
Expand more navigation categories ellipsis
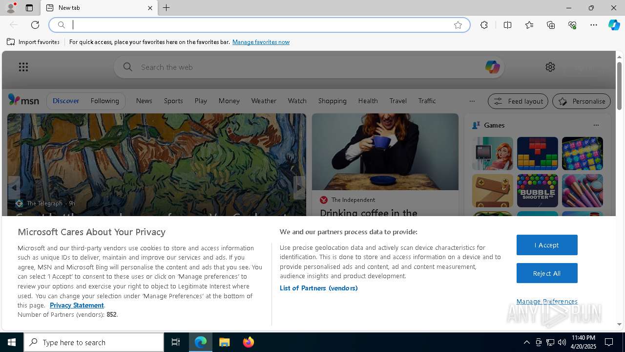tap(472, 101)
